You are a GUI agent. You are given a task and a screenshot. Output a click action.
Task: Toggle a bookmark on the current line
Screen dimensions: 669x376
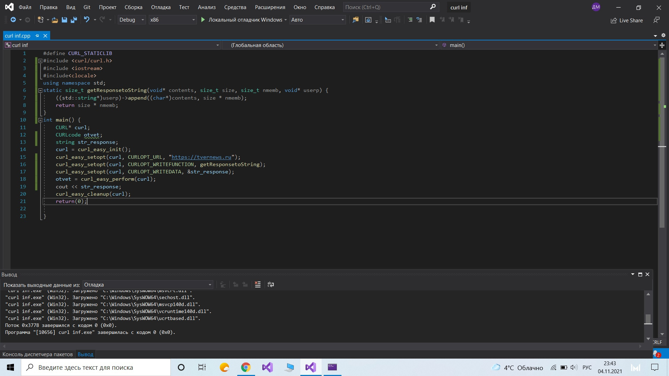click(432, 20)
